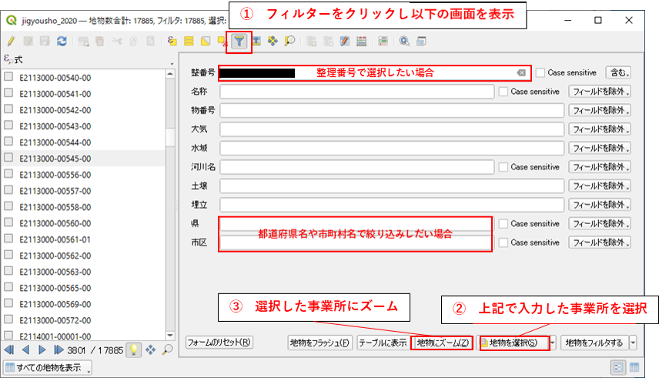
Task: Open フィールドを除外 dropdown for 大気
Action: click(600, 129)
